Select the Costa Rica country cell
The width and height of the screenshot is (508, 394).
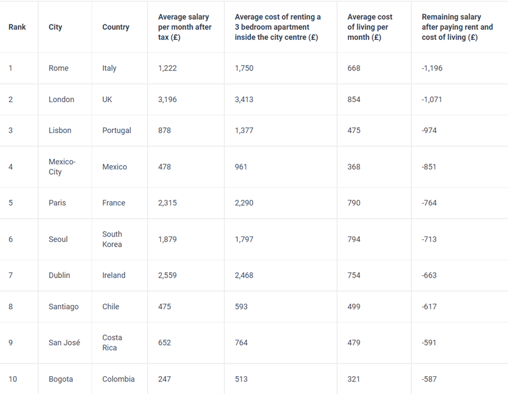click(x=112, y=343)
